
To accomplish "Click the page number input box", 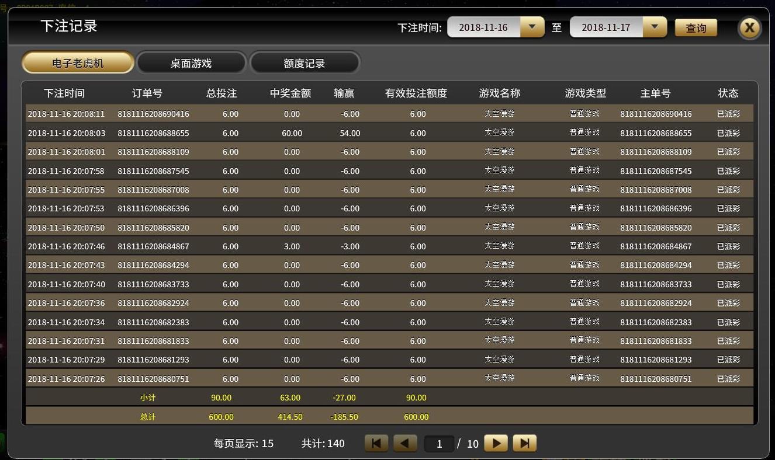I will click(439, 444).
